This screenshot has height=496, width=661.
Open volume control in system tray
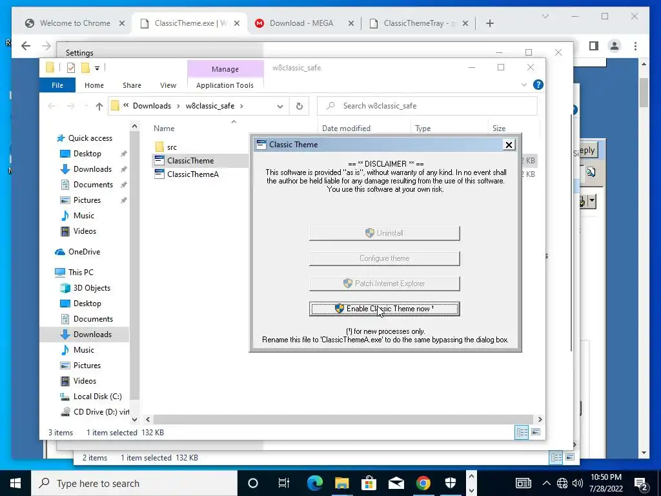coord(578,483)
